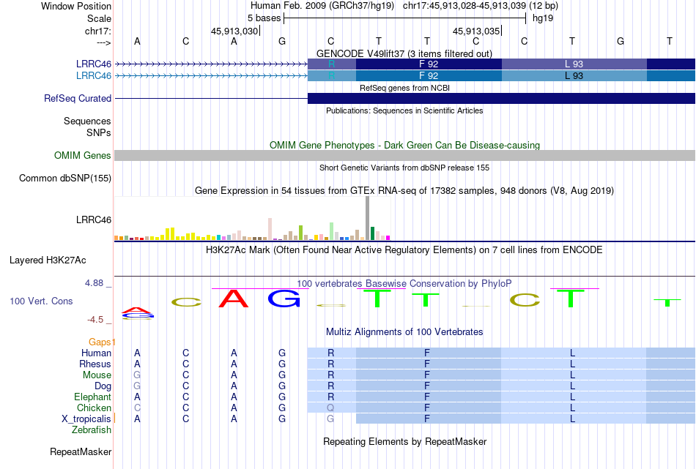Select the L 93 codon in dark LRRC46 transcript
Screen dimensions: 696x469
point(574,64)
